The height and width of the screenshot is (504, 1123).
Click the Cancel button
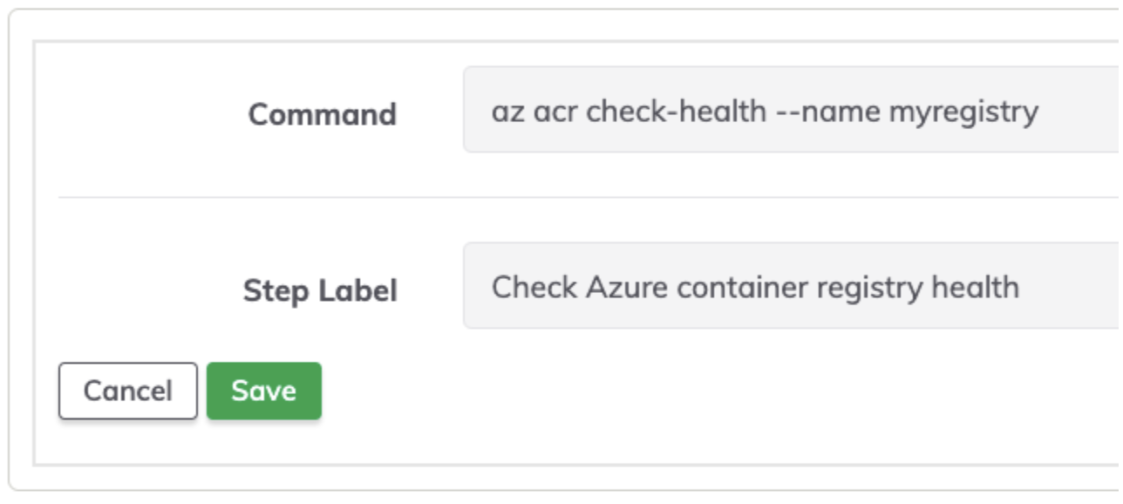tap(128, 391)
